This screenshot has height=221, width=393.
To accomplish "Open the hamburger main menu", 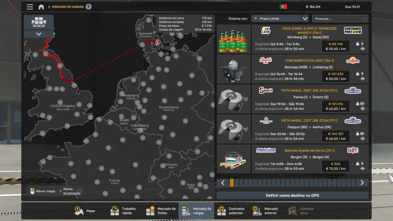I will pos(30,7).
